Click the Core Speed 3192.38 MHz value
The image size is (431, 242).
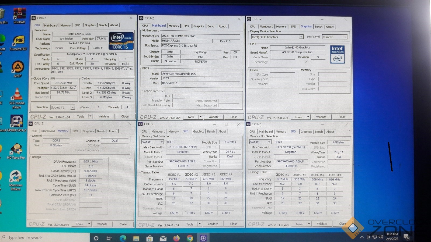coord(64,83)
